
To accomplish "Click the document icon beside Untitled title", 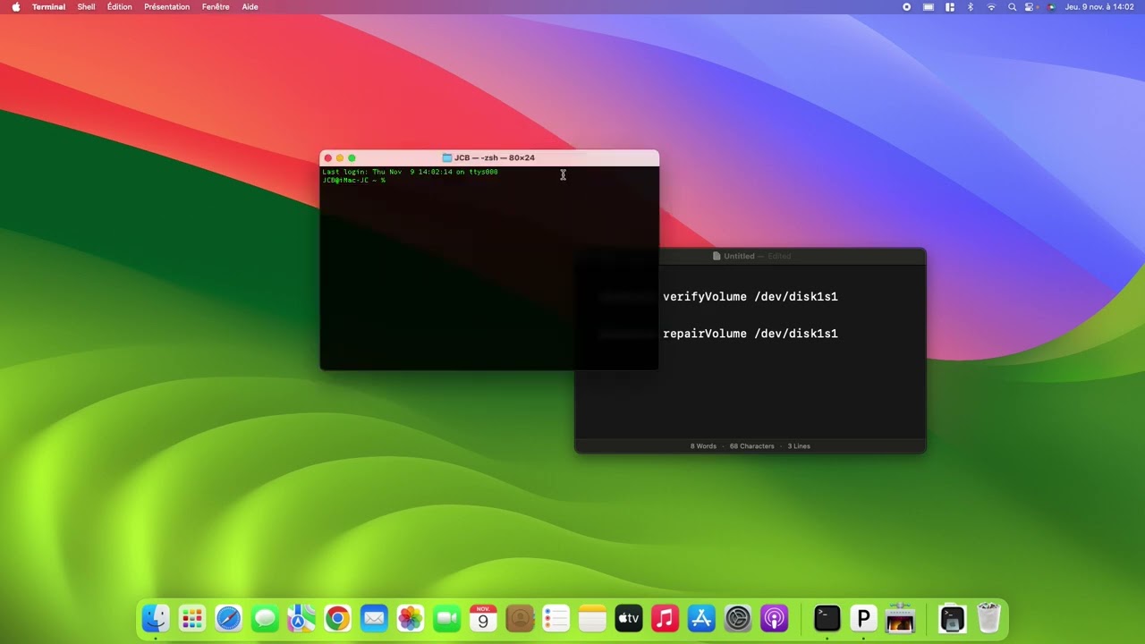I will click(x=717, y=256).
